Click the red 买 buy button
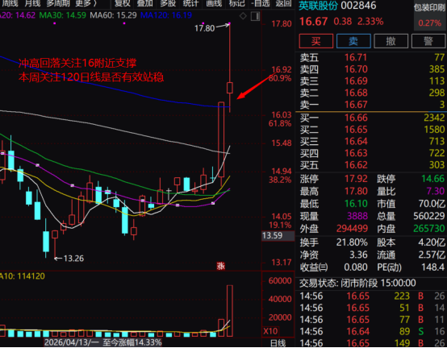Image resolution: width=447 pixels, height=348 pixels. coord(315,41)
